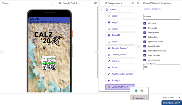Uncheck the DisplayZoom checkbox
182x105 pixels.
click(x=145, y=33)
